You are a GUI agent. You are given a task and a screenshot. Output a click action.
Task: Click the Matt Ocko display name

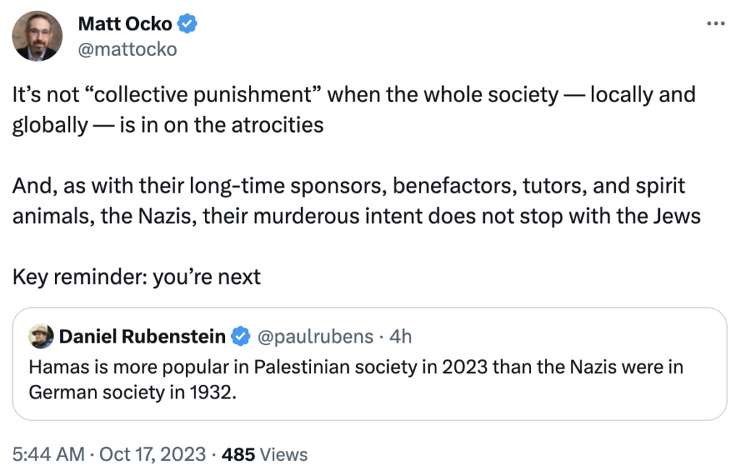click(124, 24)
